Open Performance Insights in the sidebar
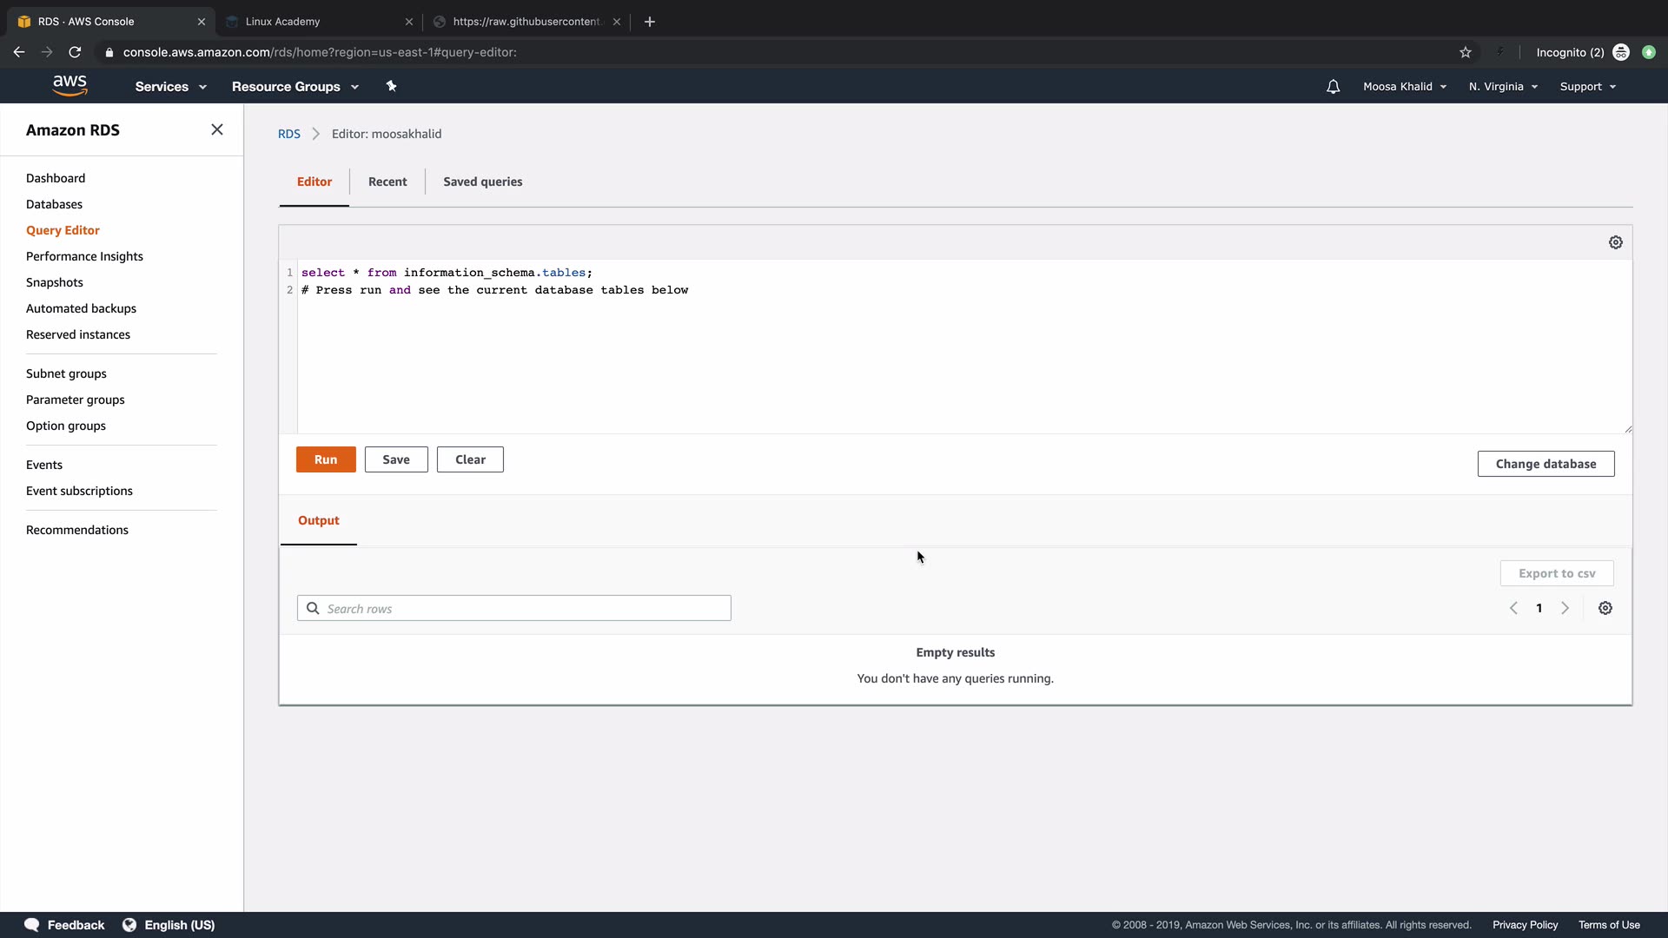This screenshot has width=1668, height=938. coord(84,256)
